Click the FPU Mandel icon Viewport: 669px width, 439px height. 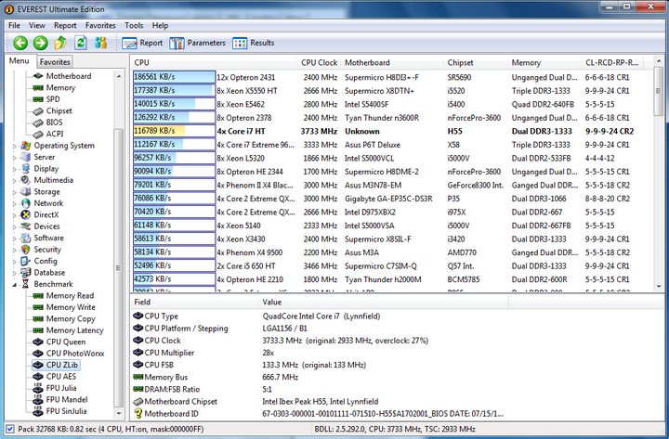click(38, 399)
